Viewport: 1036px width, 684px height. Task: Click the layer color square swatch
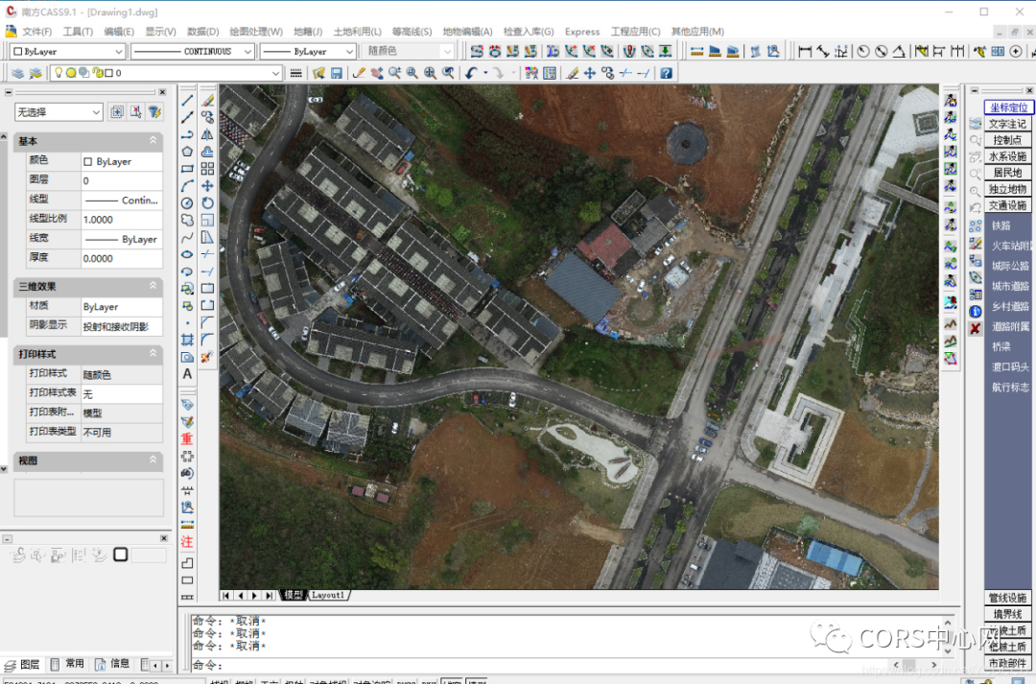click(109, 73)
